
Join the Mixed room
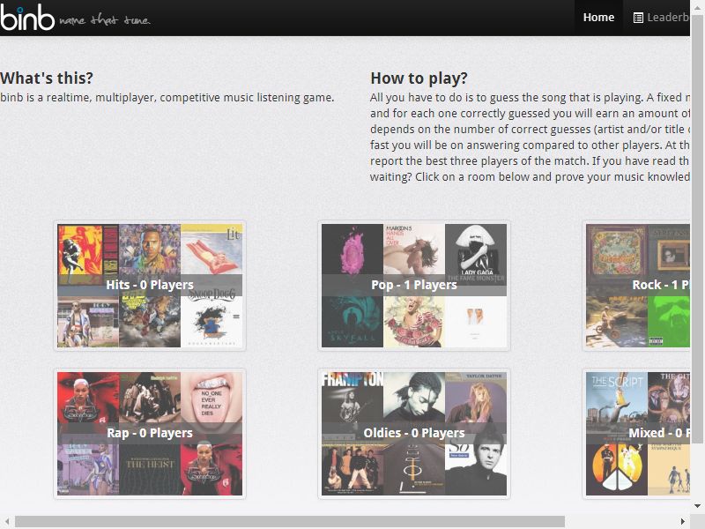[x=636, y=433]
